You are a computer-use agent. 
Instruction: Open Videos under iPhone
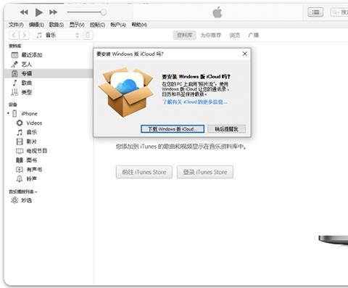[34, 123]
